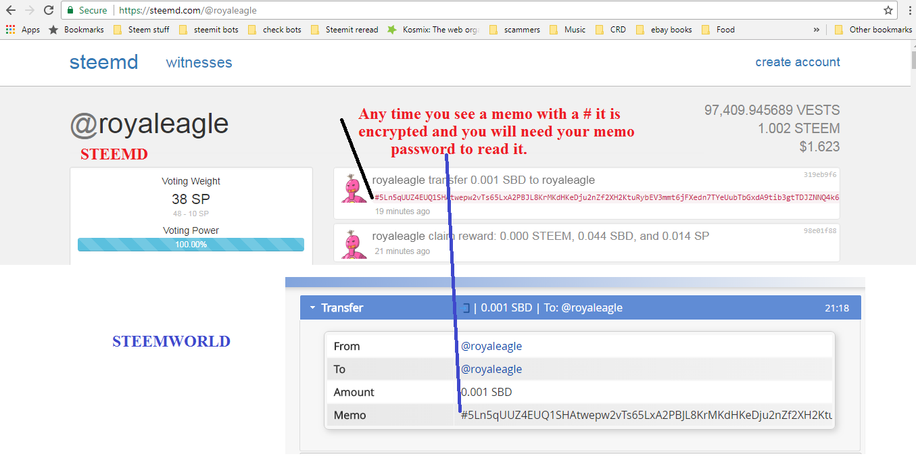
Task: Reload the steemd page
Action: pos(49,10)
